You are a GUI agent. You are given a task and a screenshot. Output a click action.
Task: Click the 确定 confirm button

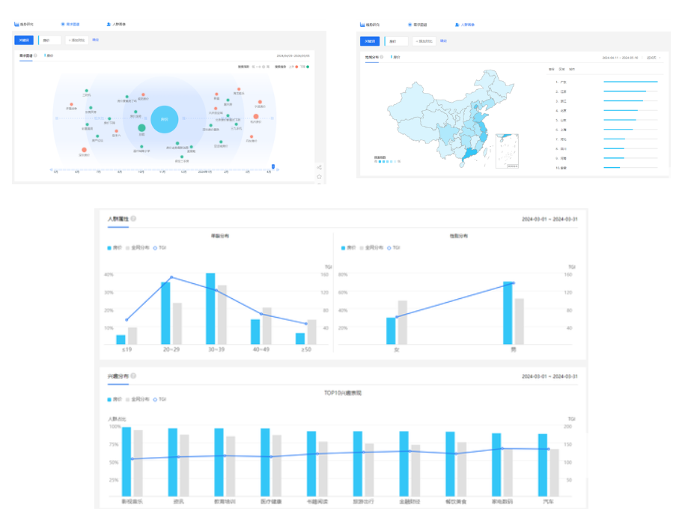(x=95, y=40)
